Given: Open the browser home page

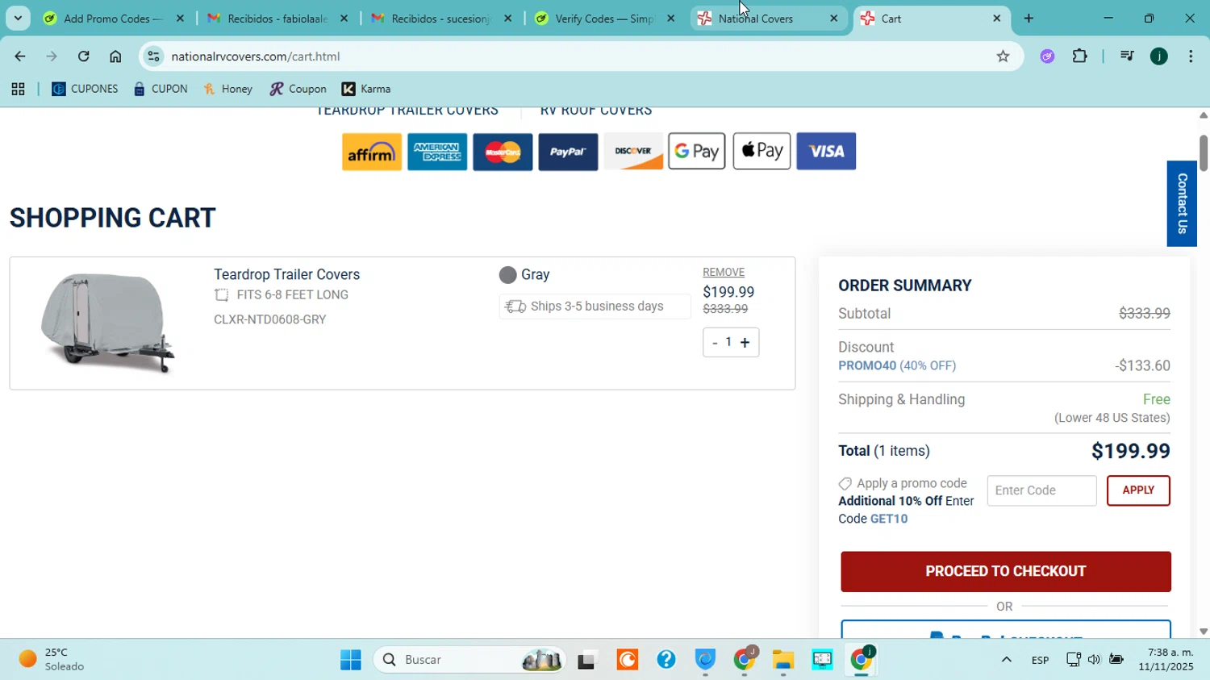Looking at the screenshot, I should 115,56.
